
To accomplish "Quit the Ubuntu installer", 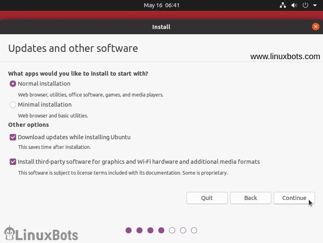I will pyautogui.click(x=207, y=198).
